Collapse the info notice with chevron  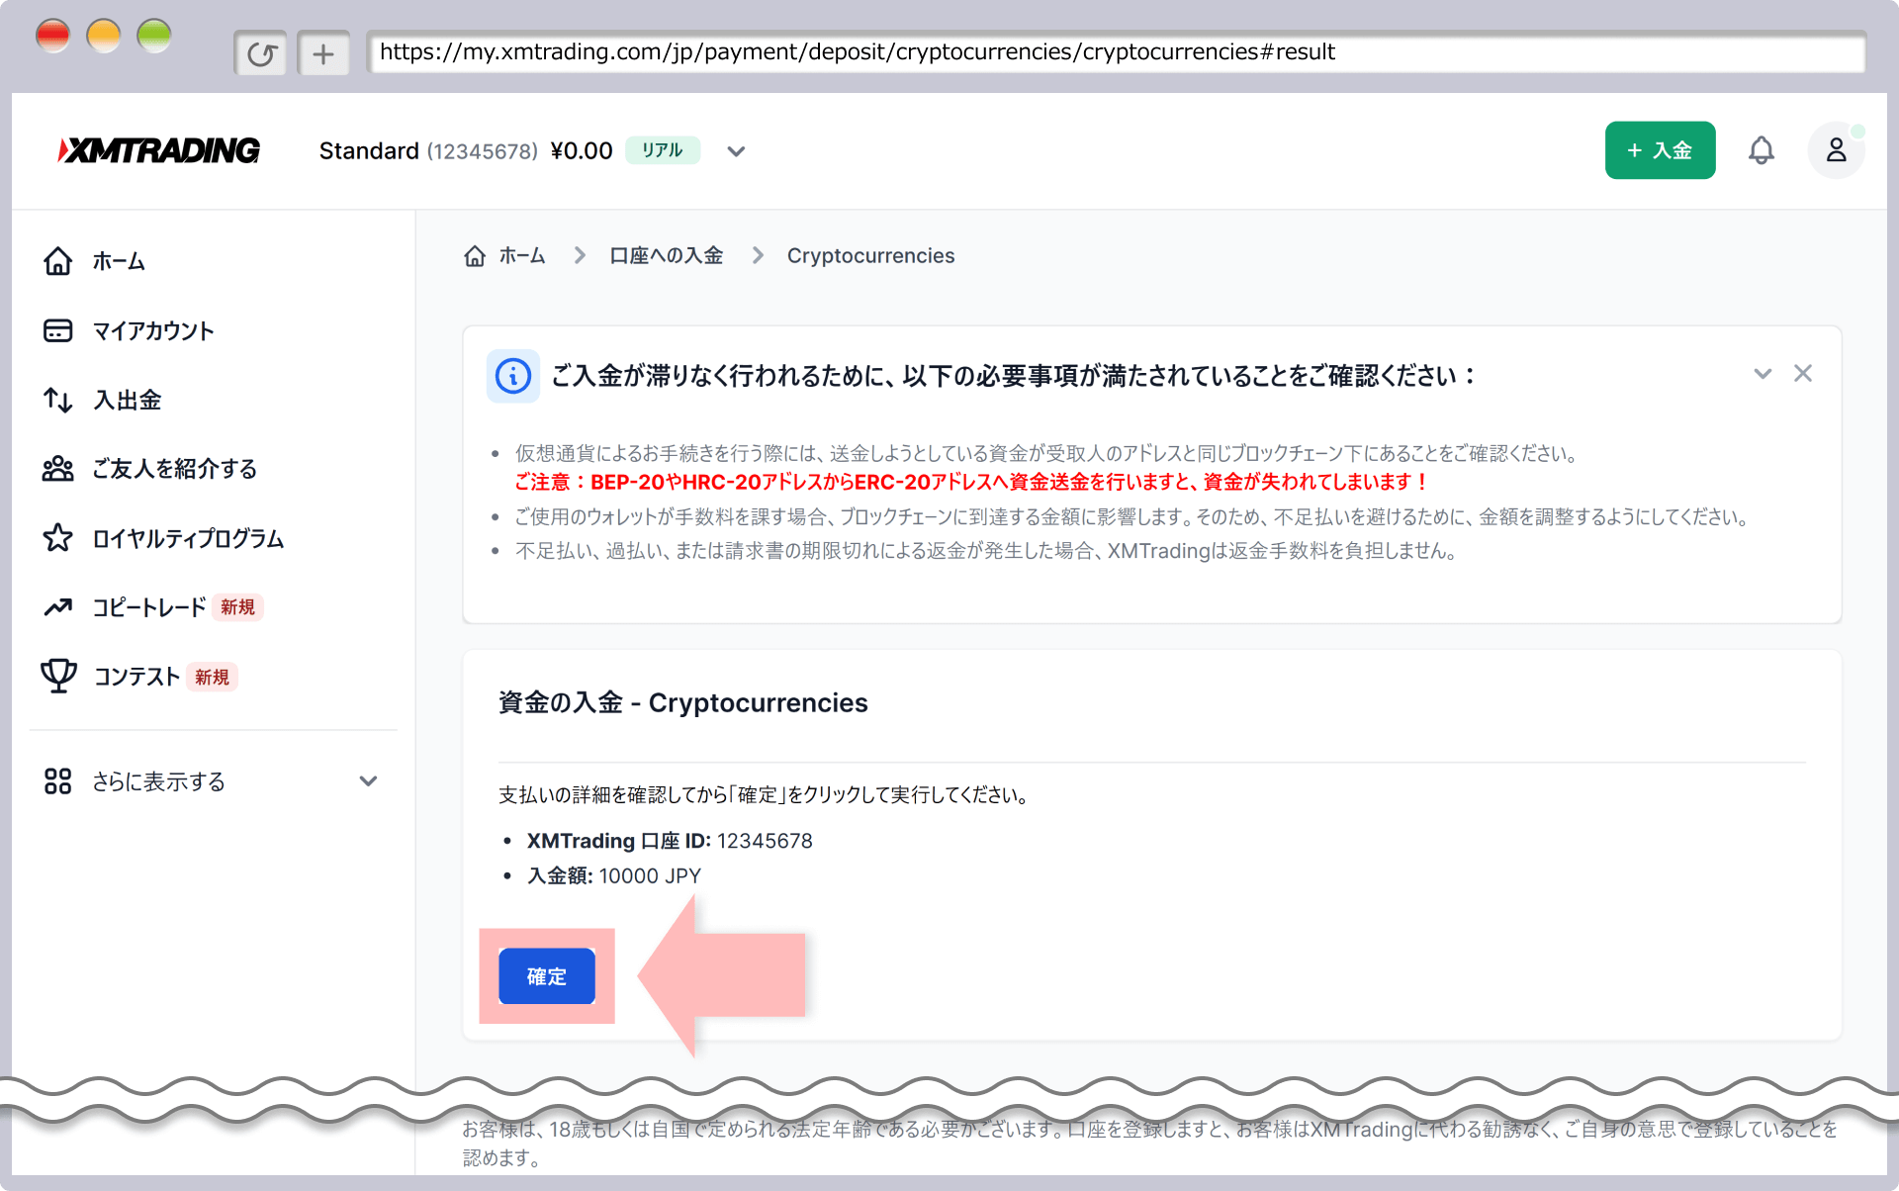click(x=1763, y=374)
